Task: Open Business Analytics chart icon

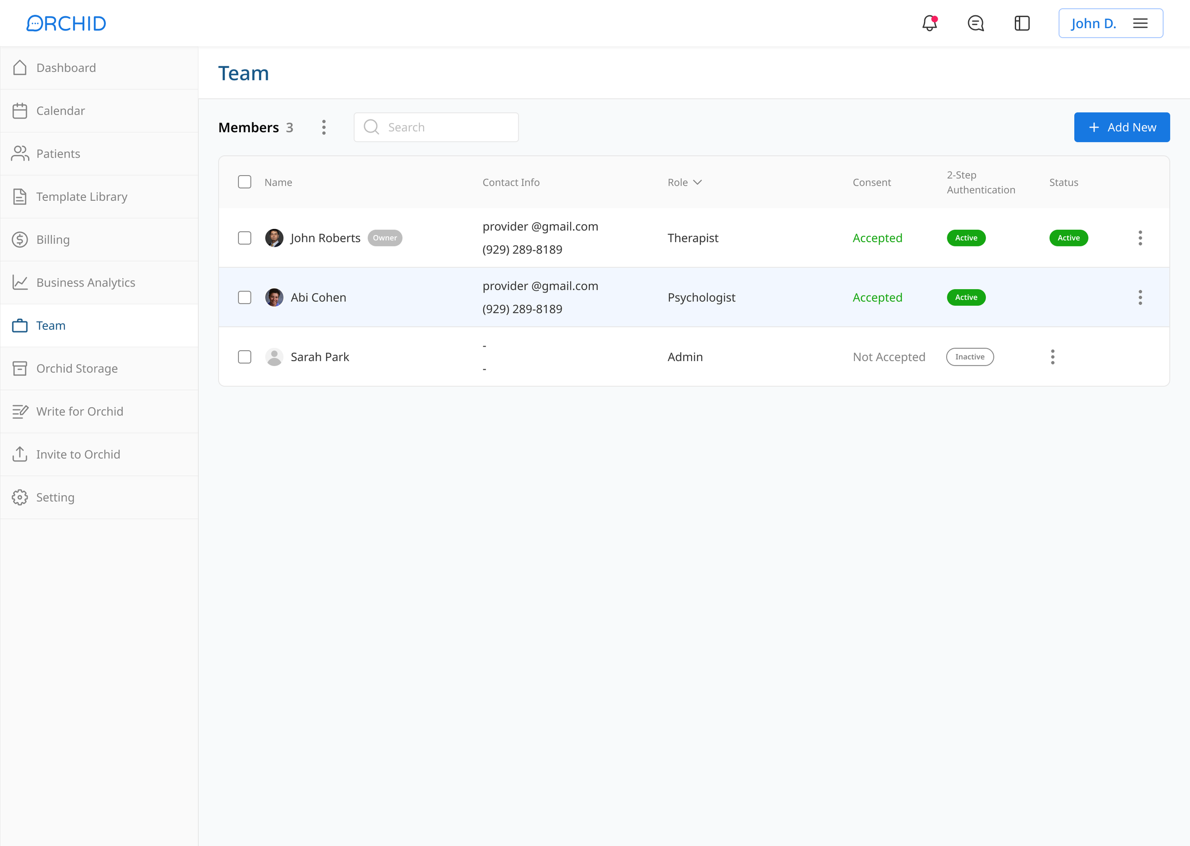Action: pyautogui.click(x=20, y=282)
